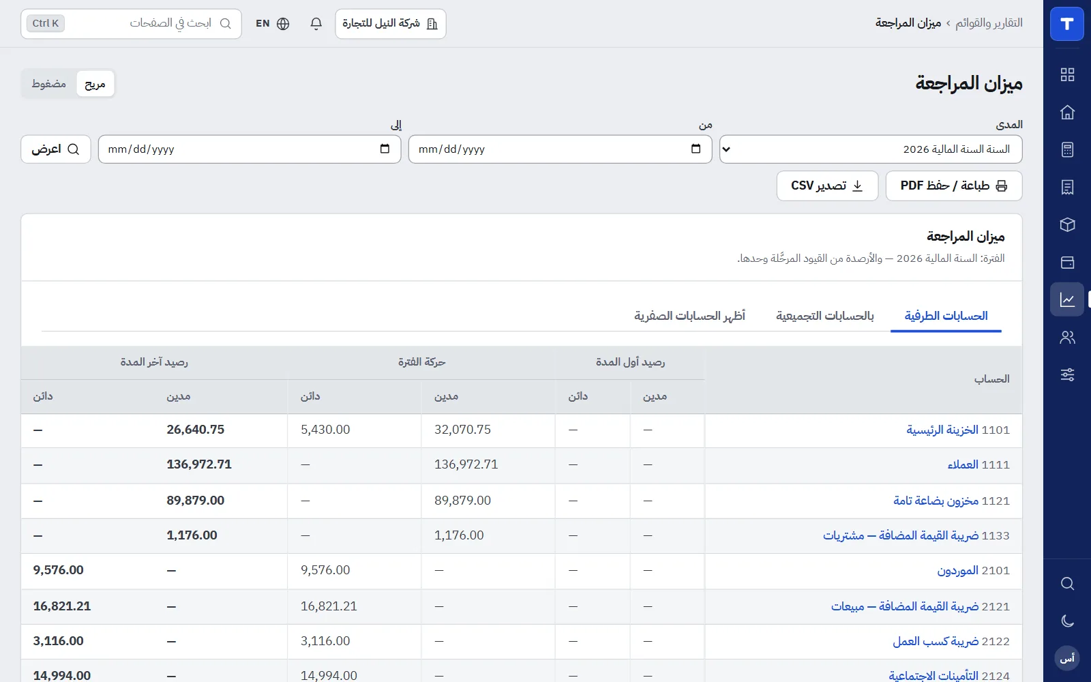Focus the ابحث في الصفحات search box
This screenshot has height=682, width=1091.
coord(131,24)
